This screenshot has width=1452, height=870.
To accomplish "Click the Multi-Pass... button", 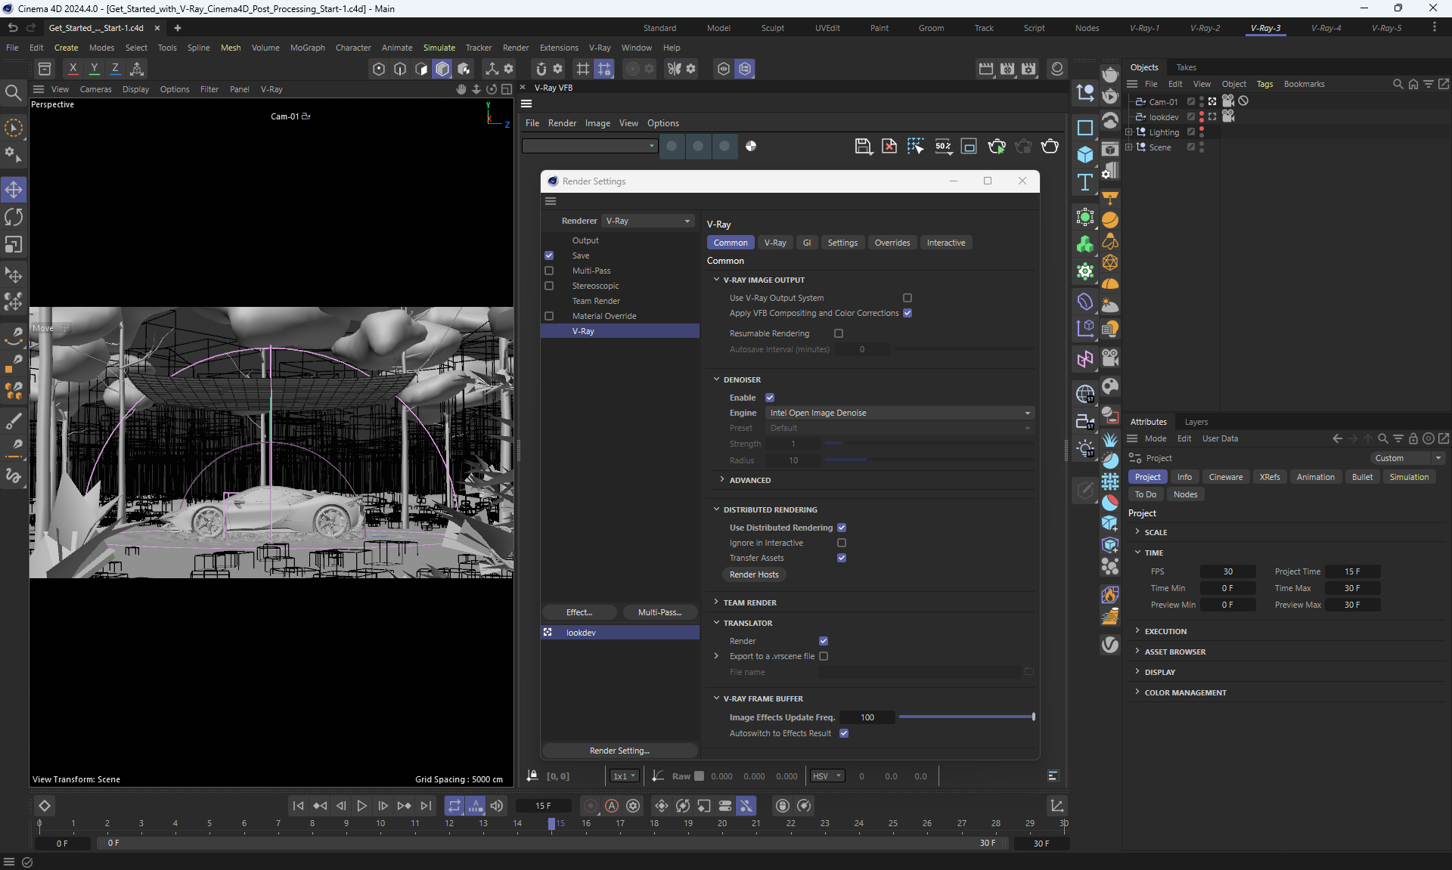I will 659,612.
